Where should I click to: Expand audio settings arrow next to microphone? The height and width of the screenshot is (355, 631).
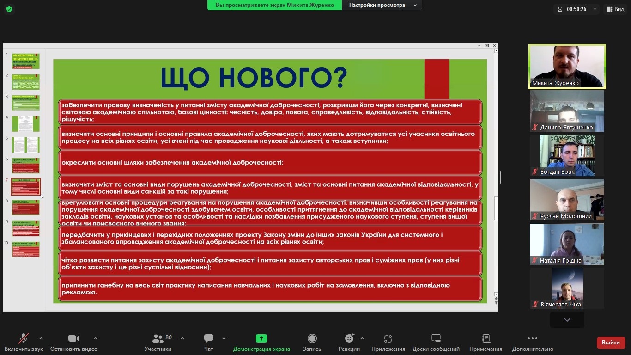pyautogui.click(x=41, y=338)
